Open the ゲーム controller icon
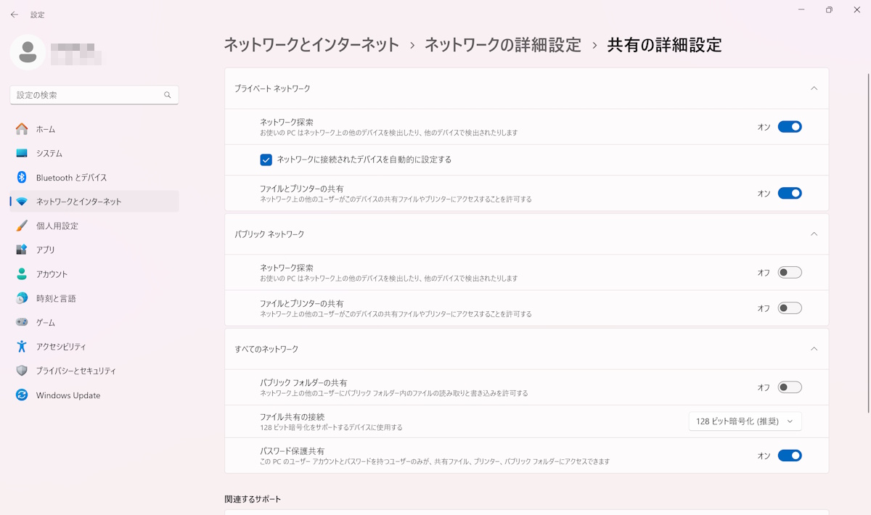The image size is (871, 515). [20, 322]
